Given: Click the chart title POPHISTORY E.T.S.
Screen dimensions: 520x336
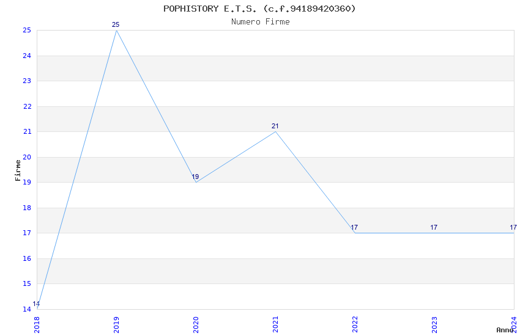Looking at the screenshot, I should [259, 9].
